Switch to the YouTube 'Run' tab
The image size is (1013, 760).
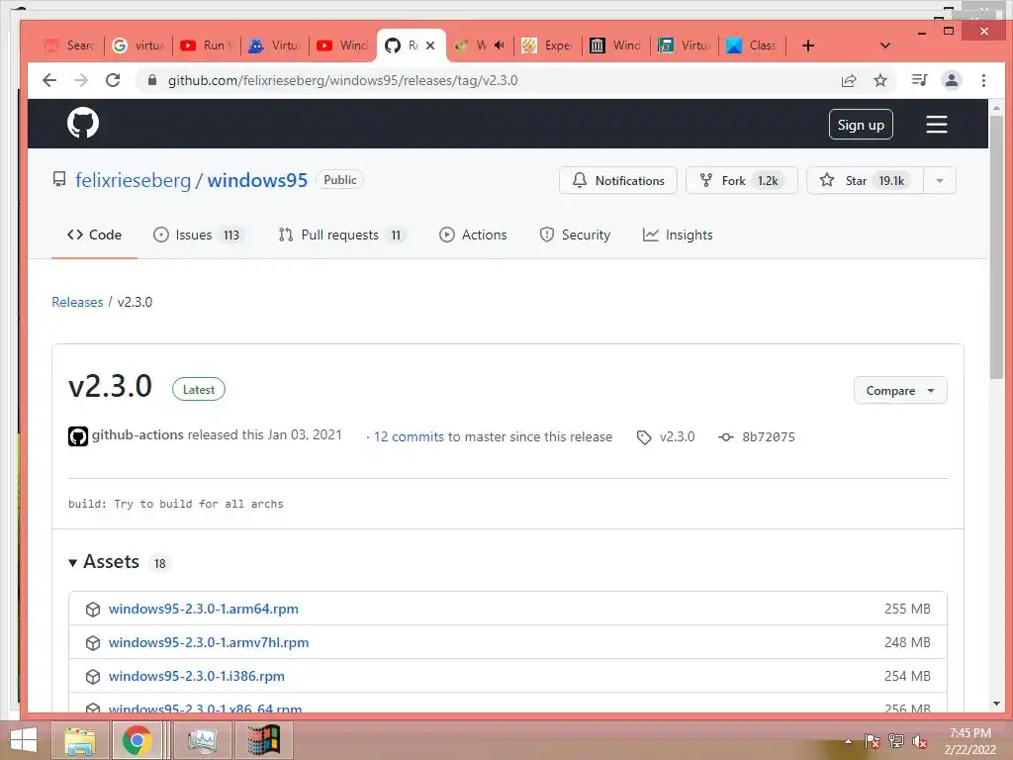point(207,46)
